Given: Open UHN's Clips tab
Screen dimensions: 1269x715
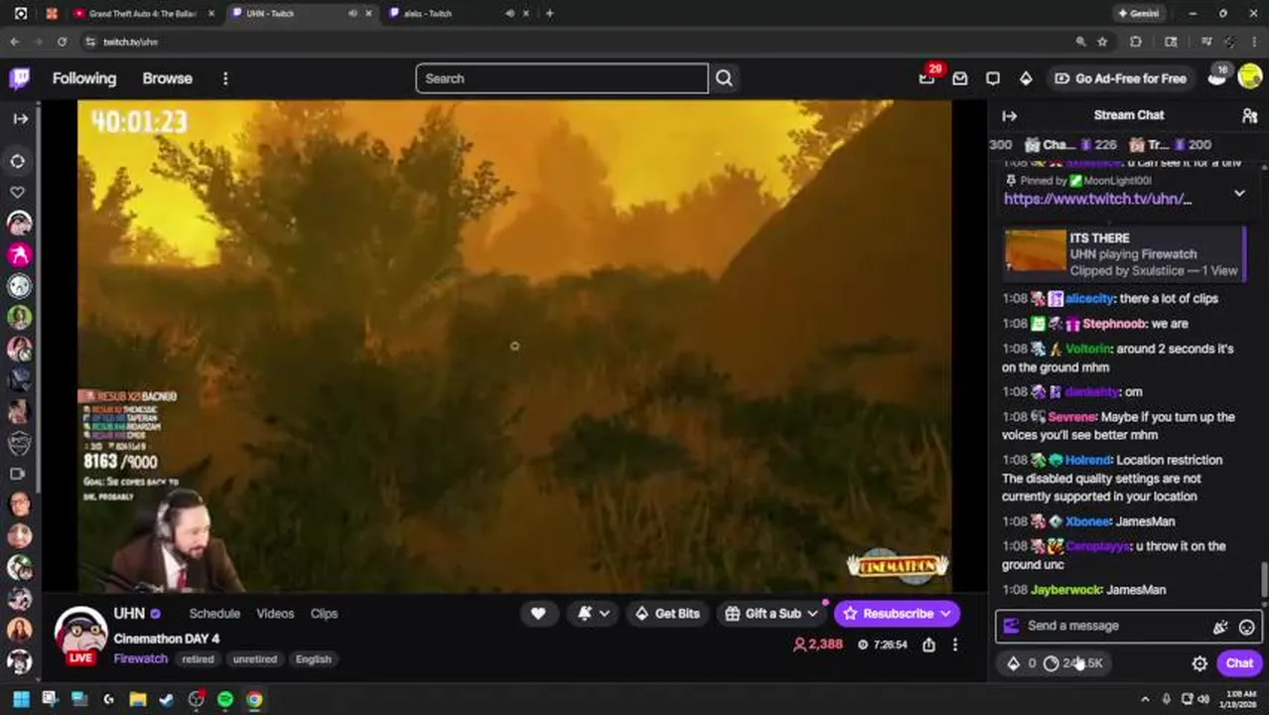Looking at the screenshot, I should click(x=324, y=614).
